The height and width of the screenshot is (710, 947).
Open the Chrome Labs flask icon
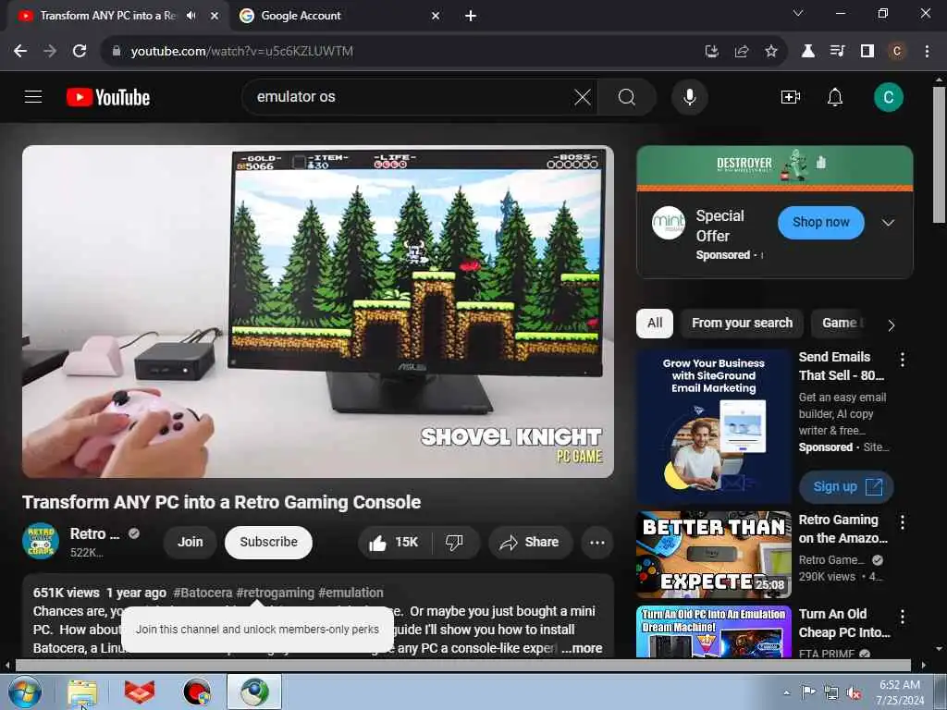(x=807, y=52)
